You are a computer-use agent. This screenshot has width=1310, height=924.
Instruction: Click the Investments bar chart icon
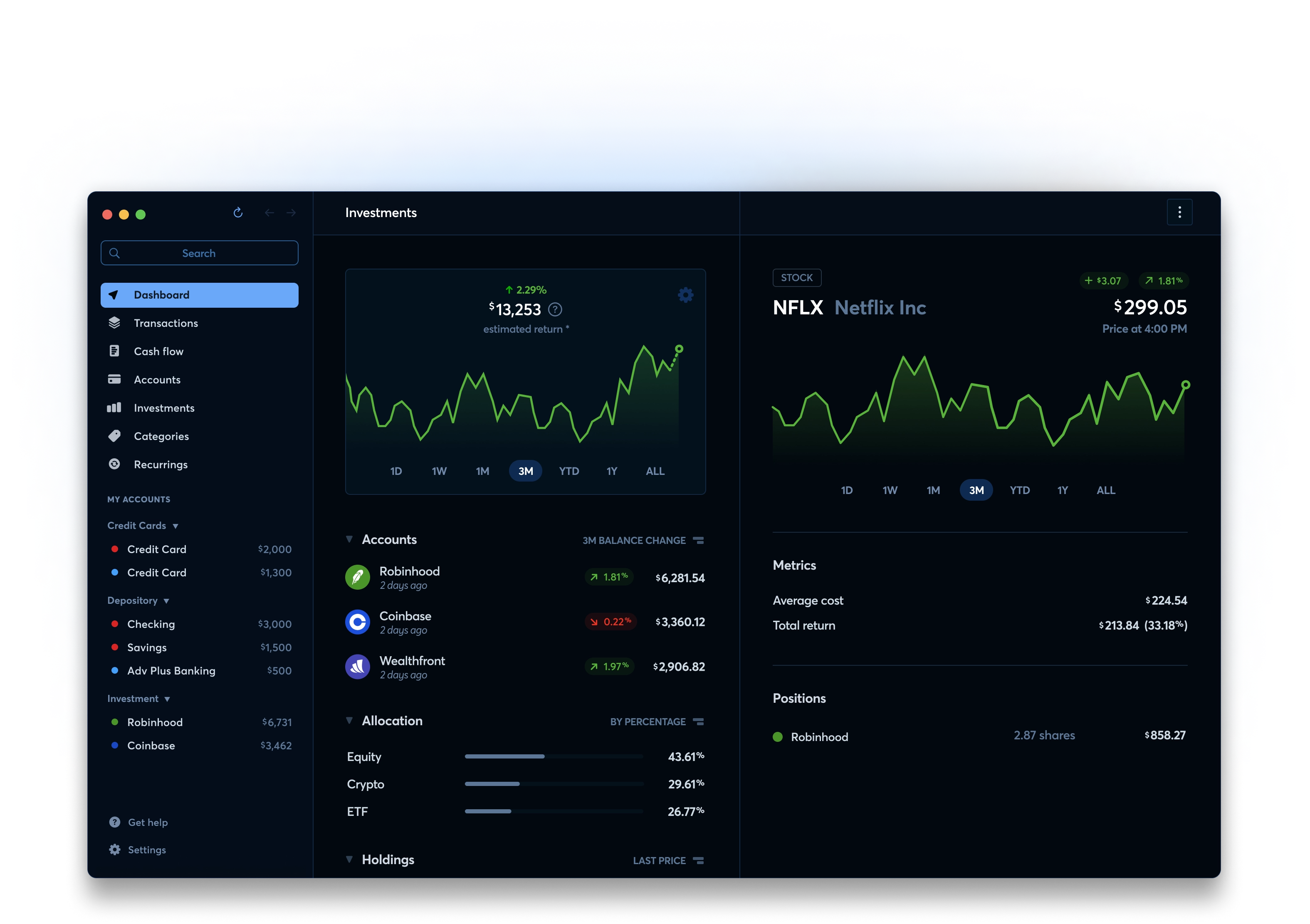(114, 407)
